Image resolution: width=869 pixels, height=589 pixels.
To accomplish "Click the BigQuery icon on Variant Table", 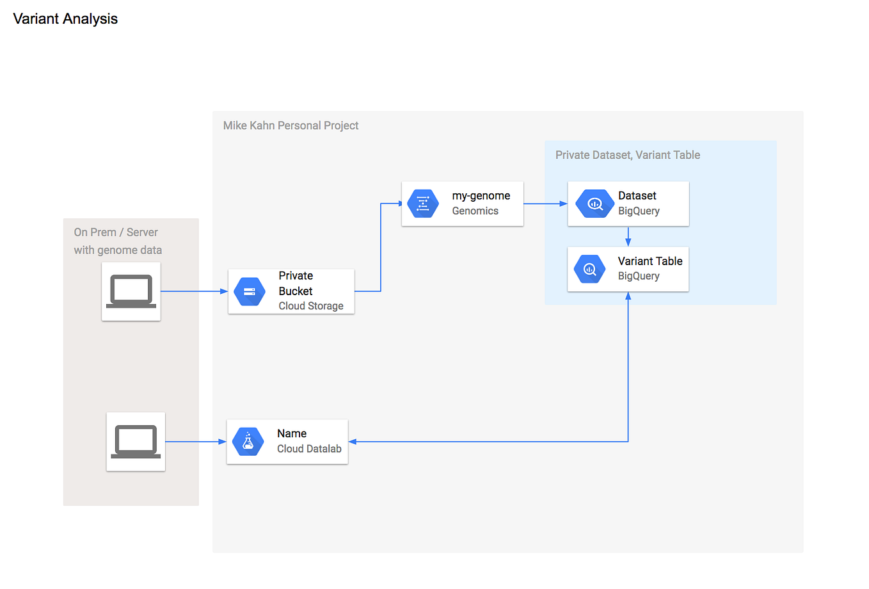I will point(589,269).
